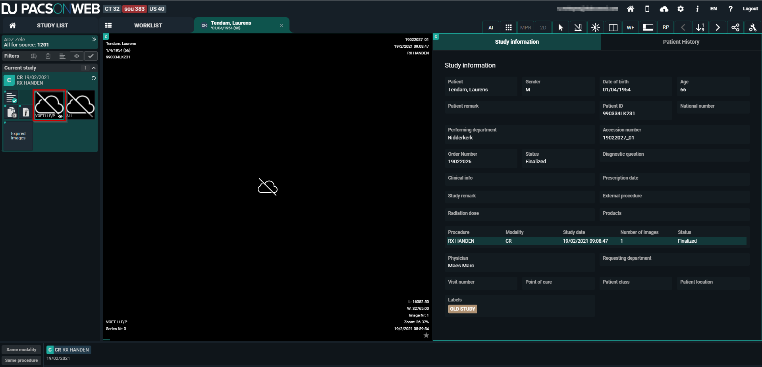
Task: Select the arrow pointer tool
Action: pos(560,27)
